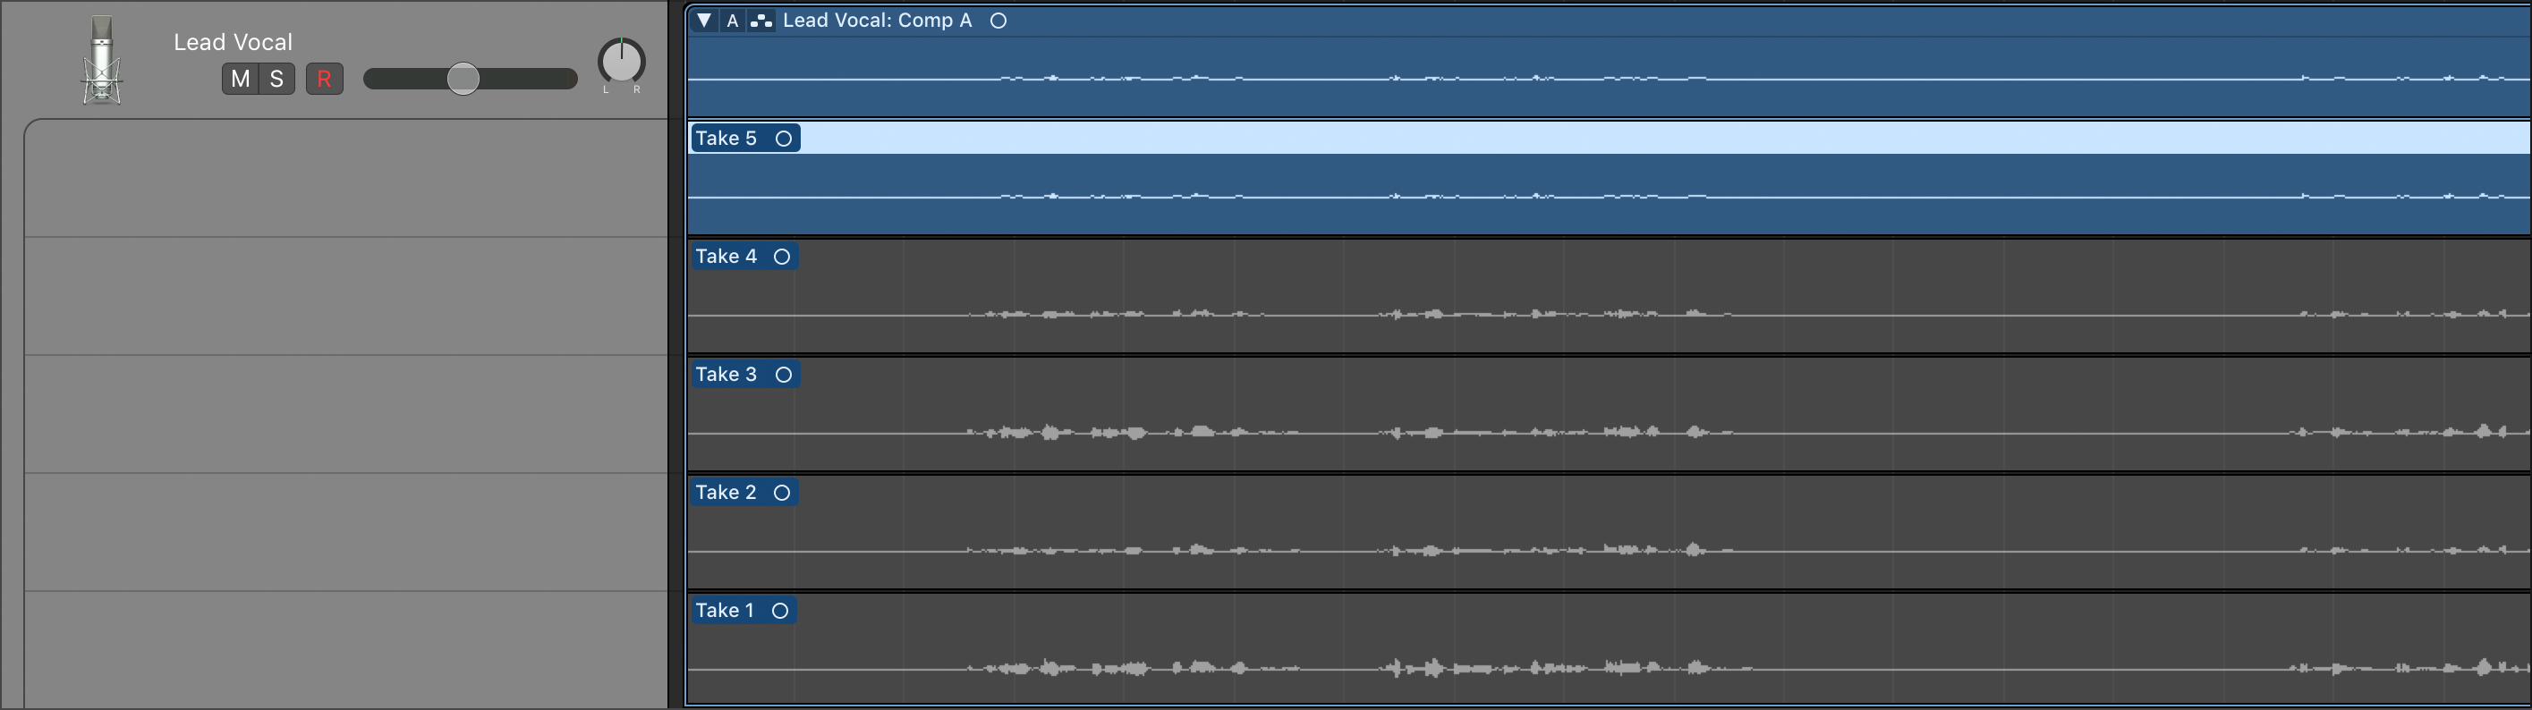
Task: Toggle the Quick Swipe Comping mode icon
Action: pyautogui.click(x=760, y=21)
